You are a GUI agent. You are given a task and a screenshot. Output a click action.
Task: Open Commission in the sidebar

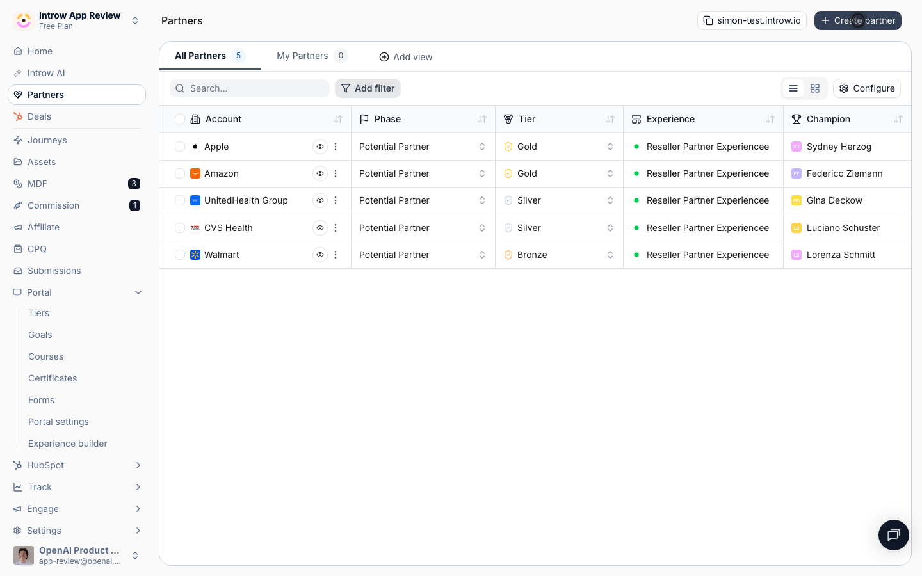[x=77, y=205]
